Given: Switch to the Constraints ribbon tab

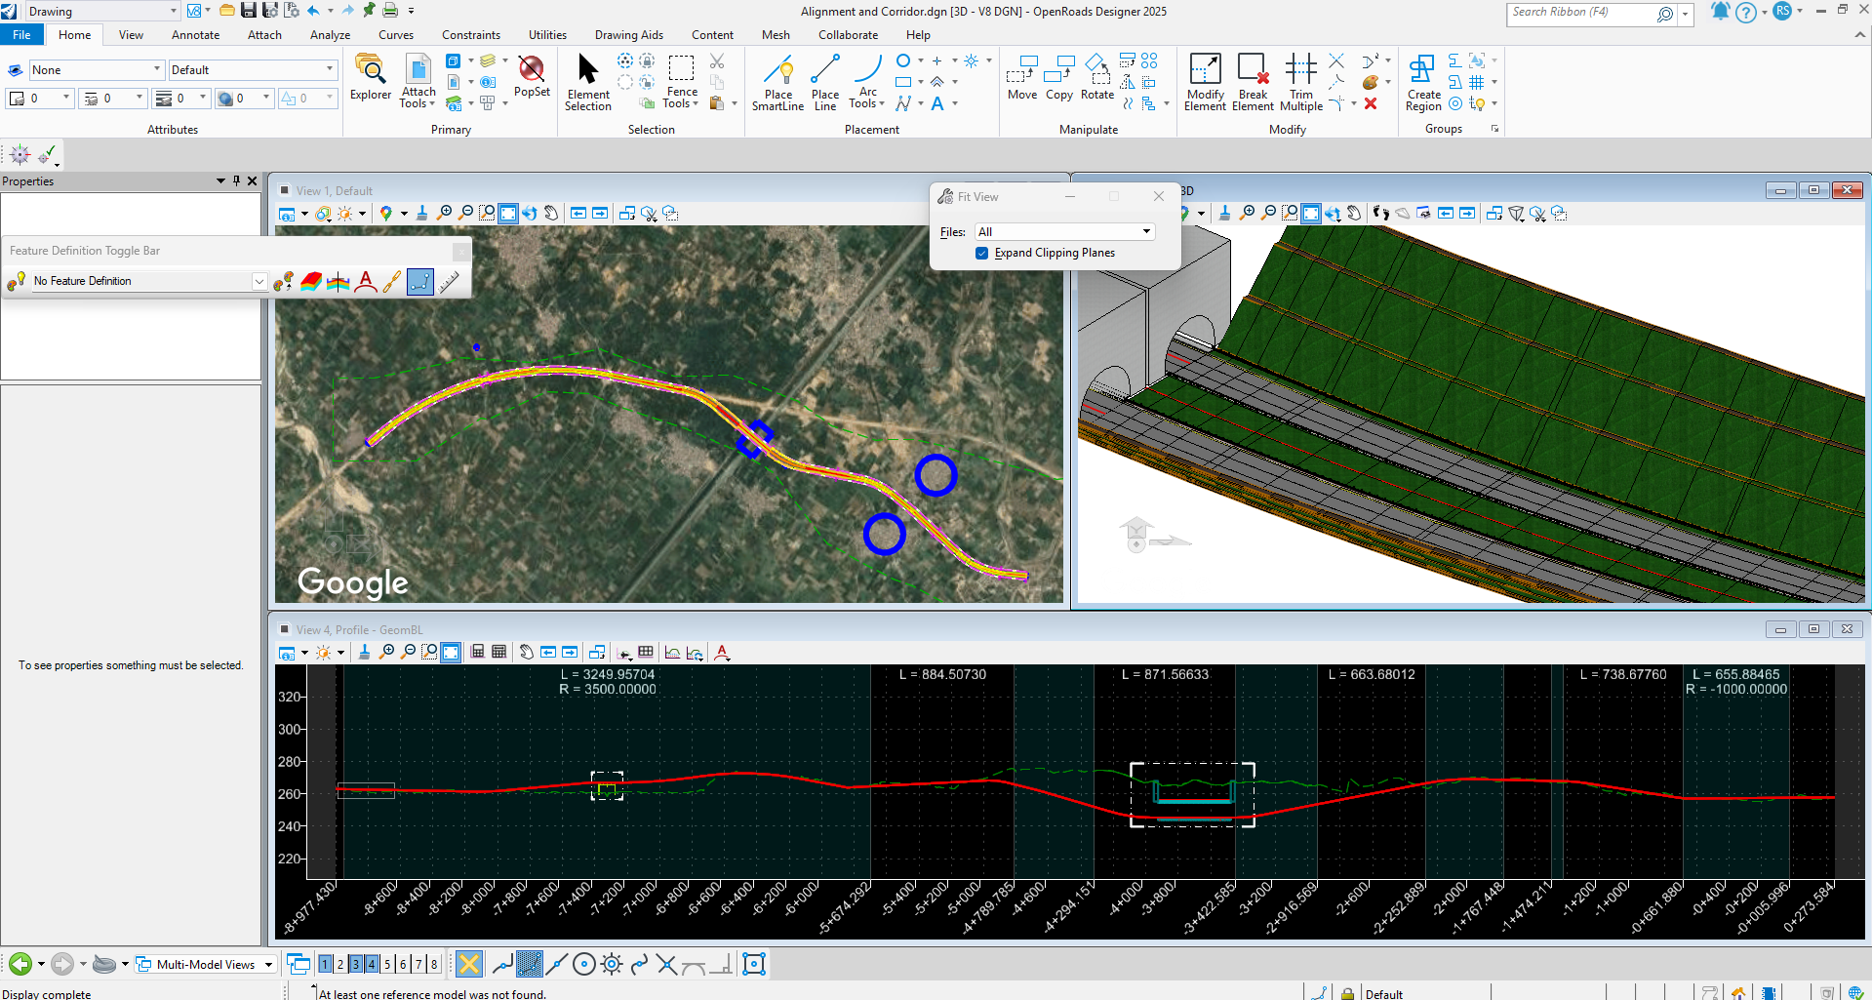Looking at the screenshot, I should click(470, 35).
